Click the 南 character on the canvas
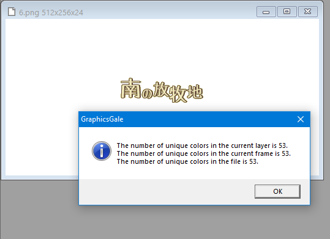The height and width of the screenshot is (239, 330). pyautogui.click(x=130, y=88)
